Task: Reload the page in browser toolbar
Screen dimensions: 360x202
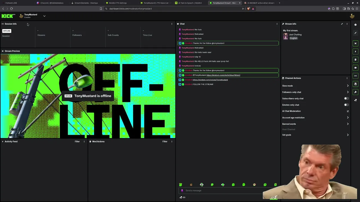Action: tap(12, 9)
